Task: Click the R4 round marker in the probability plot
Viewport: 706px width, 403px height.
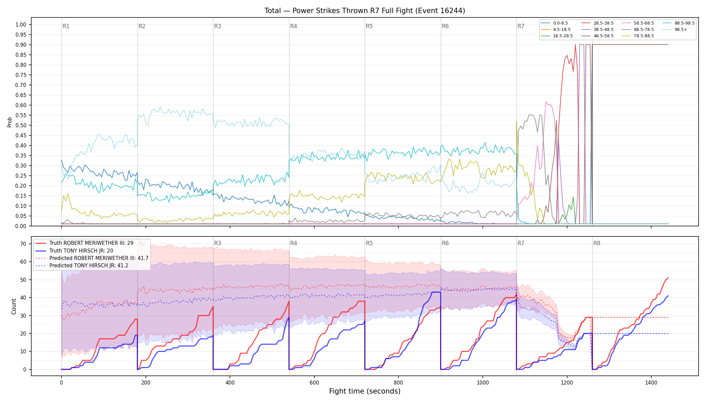Action: coord(293,26)
